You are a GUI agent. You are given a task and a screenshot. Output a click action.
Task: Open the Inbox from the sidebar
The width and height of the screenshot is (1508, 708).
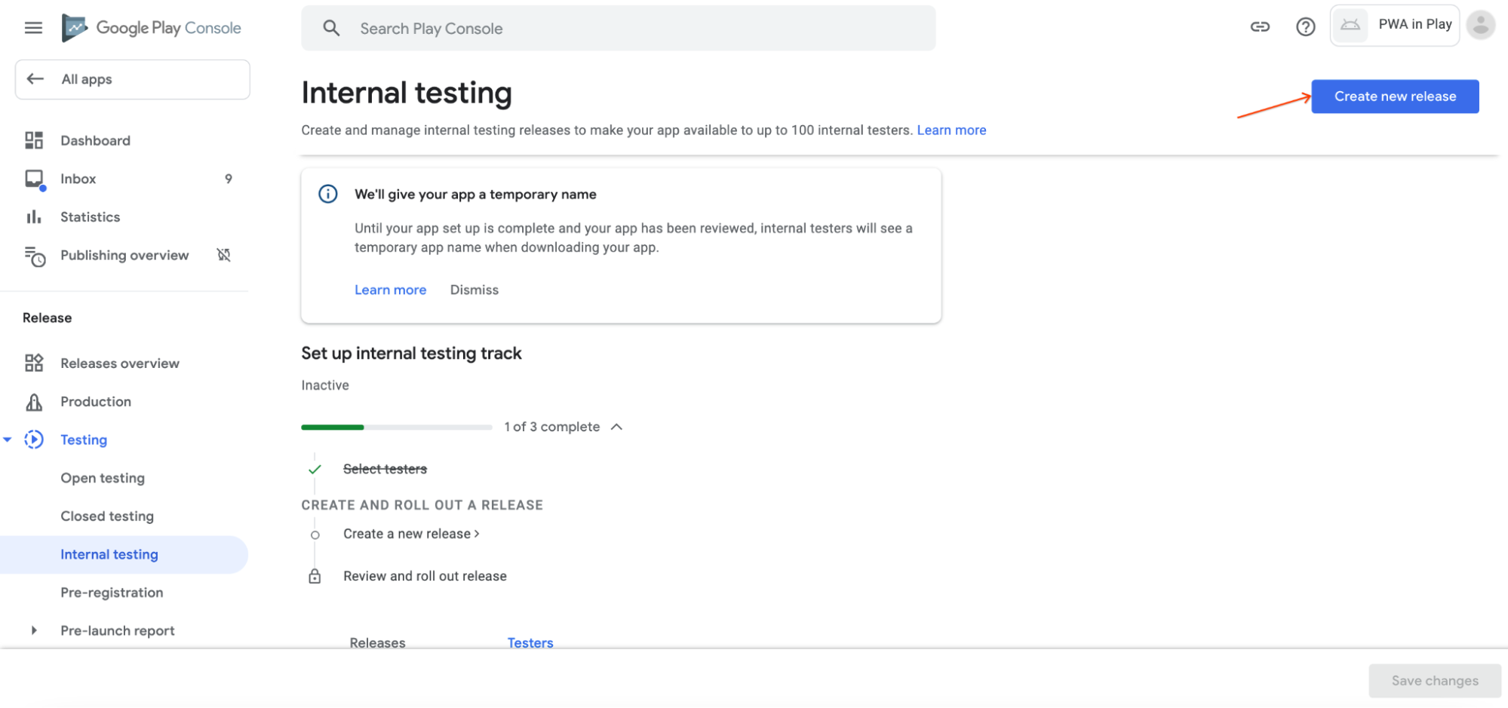(34, 179)
